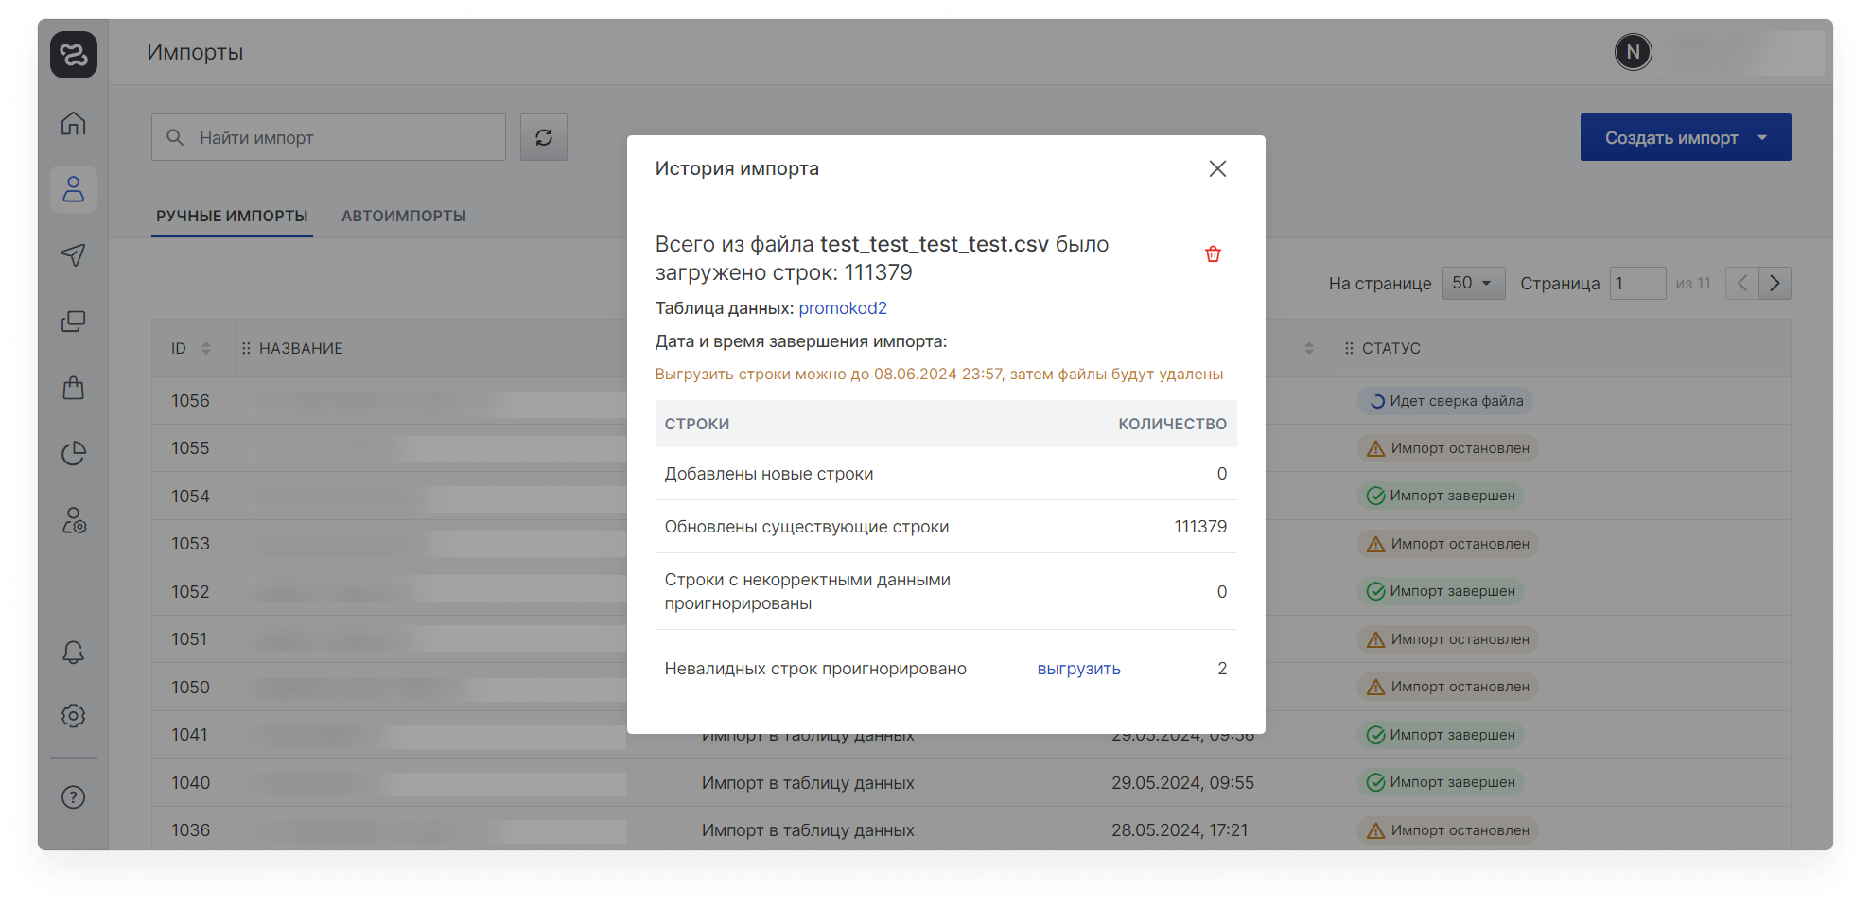Click the page number input field
Image resolution: width=1871 pixels, height=907 pixels.
point(1637,284)
